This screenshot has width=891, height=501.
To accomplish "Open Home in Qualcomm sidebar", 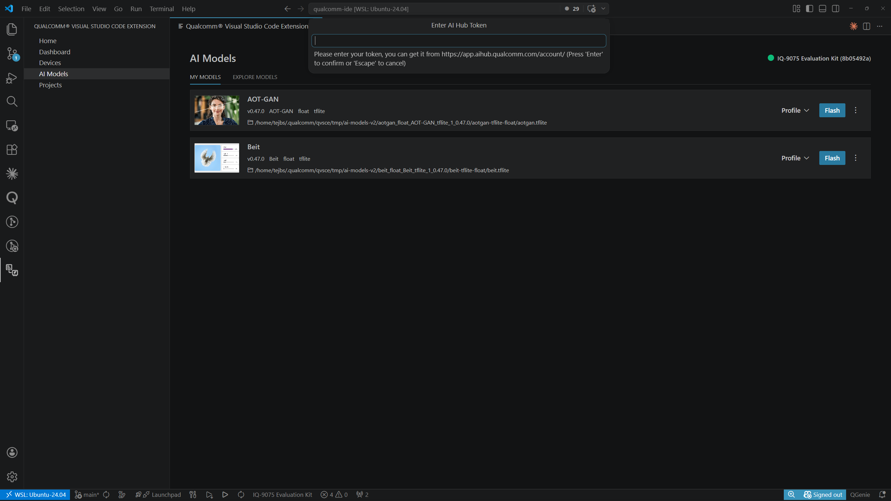I will pos(48,41).
